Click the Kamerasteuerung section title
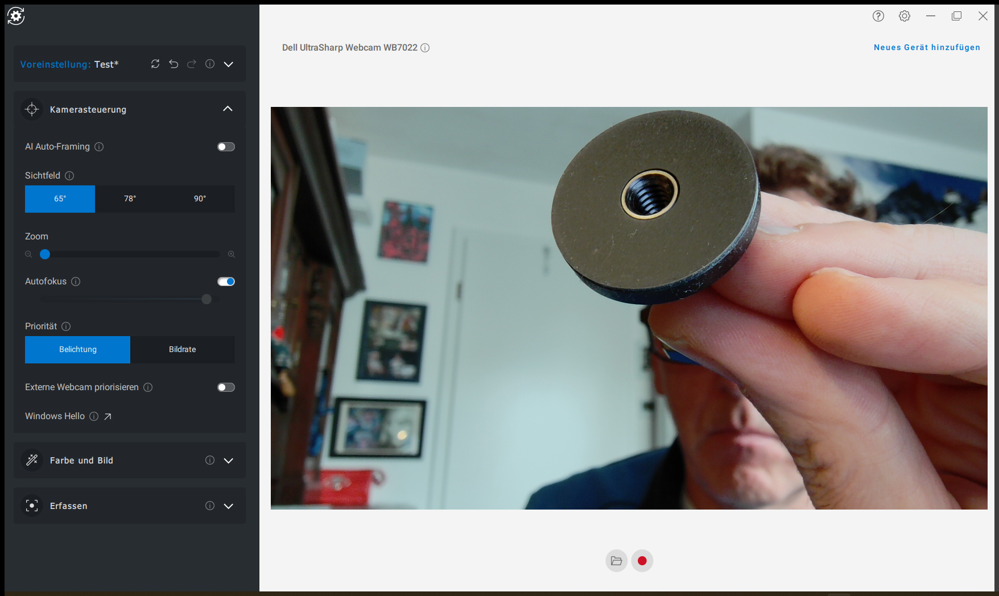Screen dimensions: 999x596 [x=88, y=109]
